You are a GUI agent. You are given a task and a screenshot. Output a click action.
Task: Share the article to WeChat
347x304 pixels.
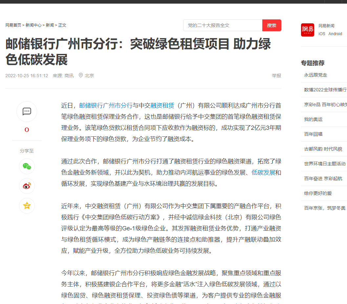[x=27, y=166]
